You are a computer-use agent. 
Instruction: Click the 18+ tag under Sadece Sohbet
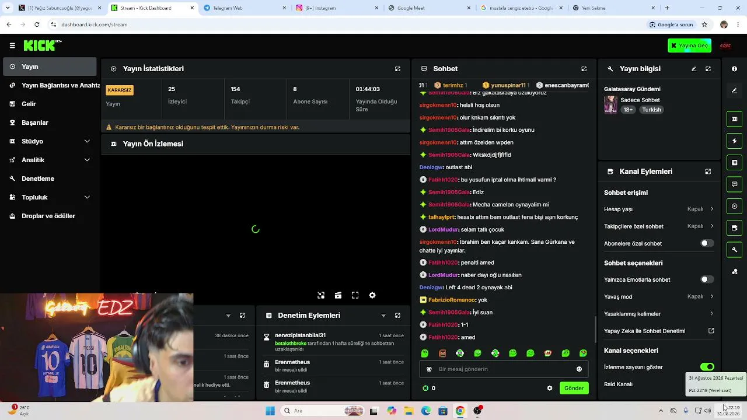tap(628, 110)
